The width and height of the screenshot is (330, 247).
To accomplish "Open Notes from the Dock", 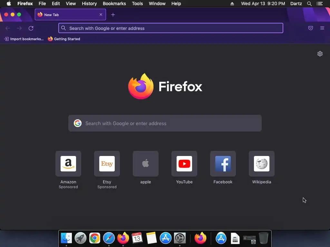I will click(151, 238).
